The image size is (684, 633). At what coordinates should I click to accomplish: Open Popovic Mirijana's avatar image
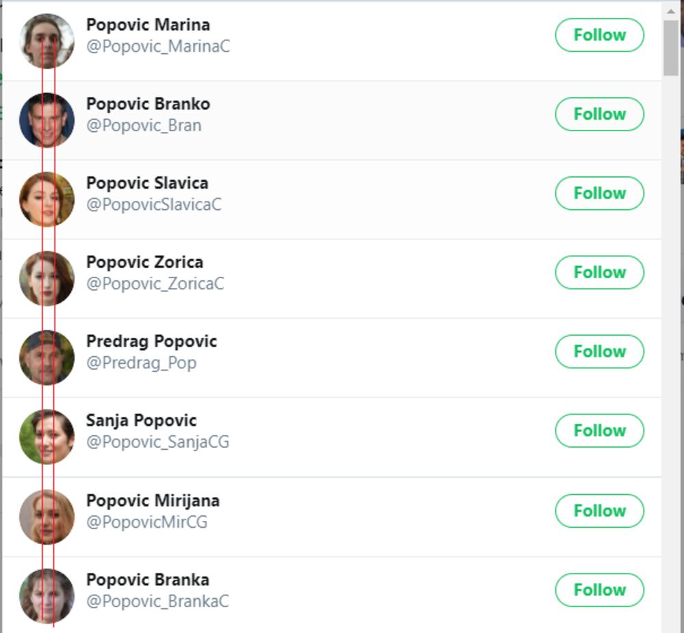[47, 517]
